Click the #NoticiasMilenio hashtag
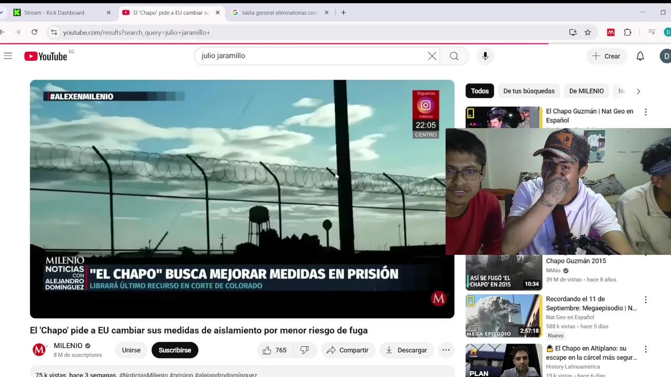Screen dimensions: 671x377 [144, 375]
